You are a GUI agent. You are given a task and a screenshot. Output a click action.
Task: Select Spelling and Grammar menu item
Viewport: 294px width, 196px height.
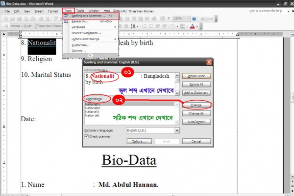tap(91, 16)
